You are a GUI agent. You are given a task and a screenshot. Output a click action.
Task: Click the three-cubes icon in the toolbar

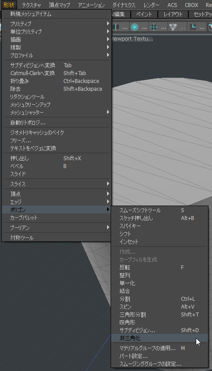pos(174,27)
